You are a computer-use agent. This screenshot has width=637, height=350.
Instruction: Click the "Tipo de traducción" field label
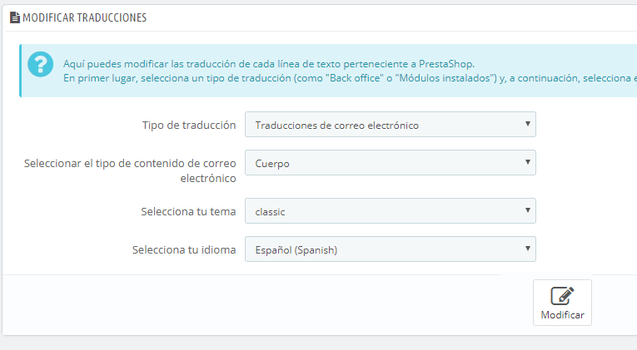tap(189, 125)
